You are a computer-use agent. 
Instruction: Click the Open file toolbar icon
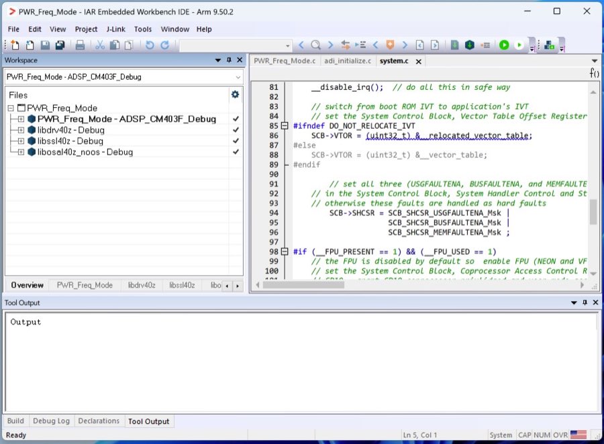[30, 45]
